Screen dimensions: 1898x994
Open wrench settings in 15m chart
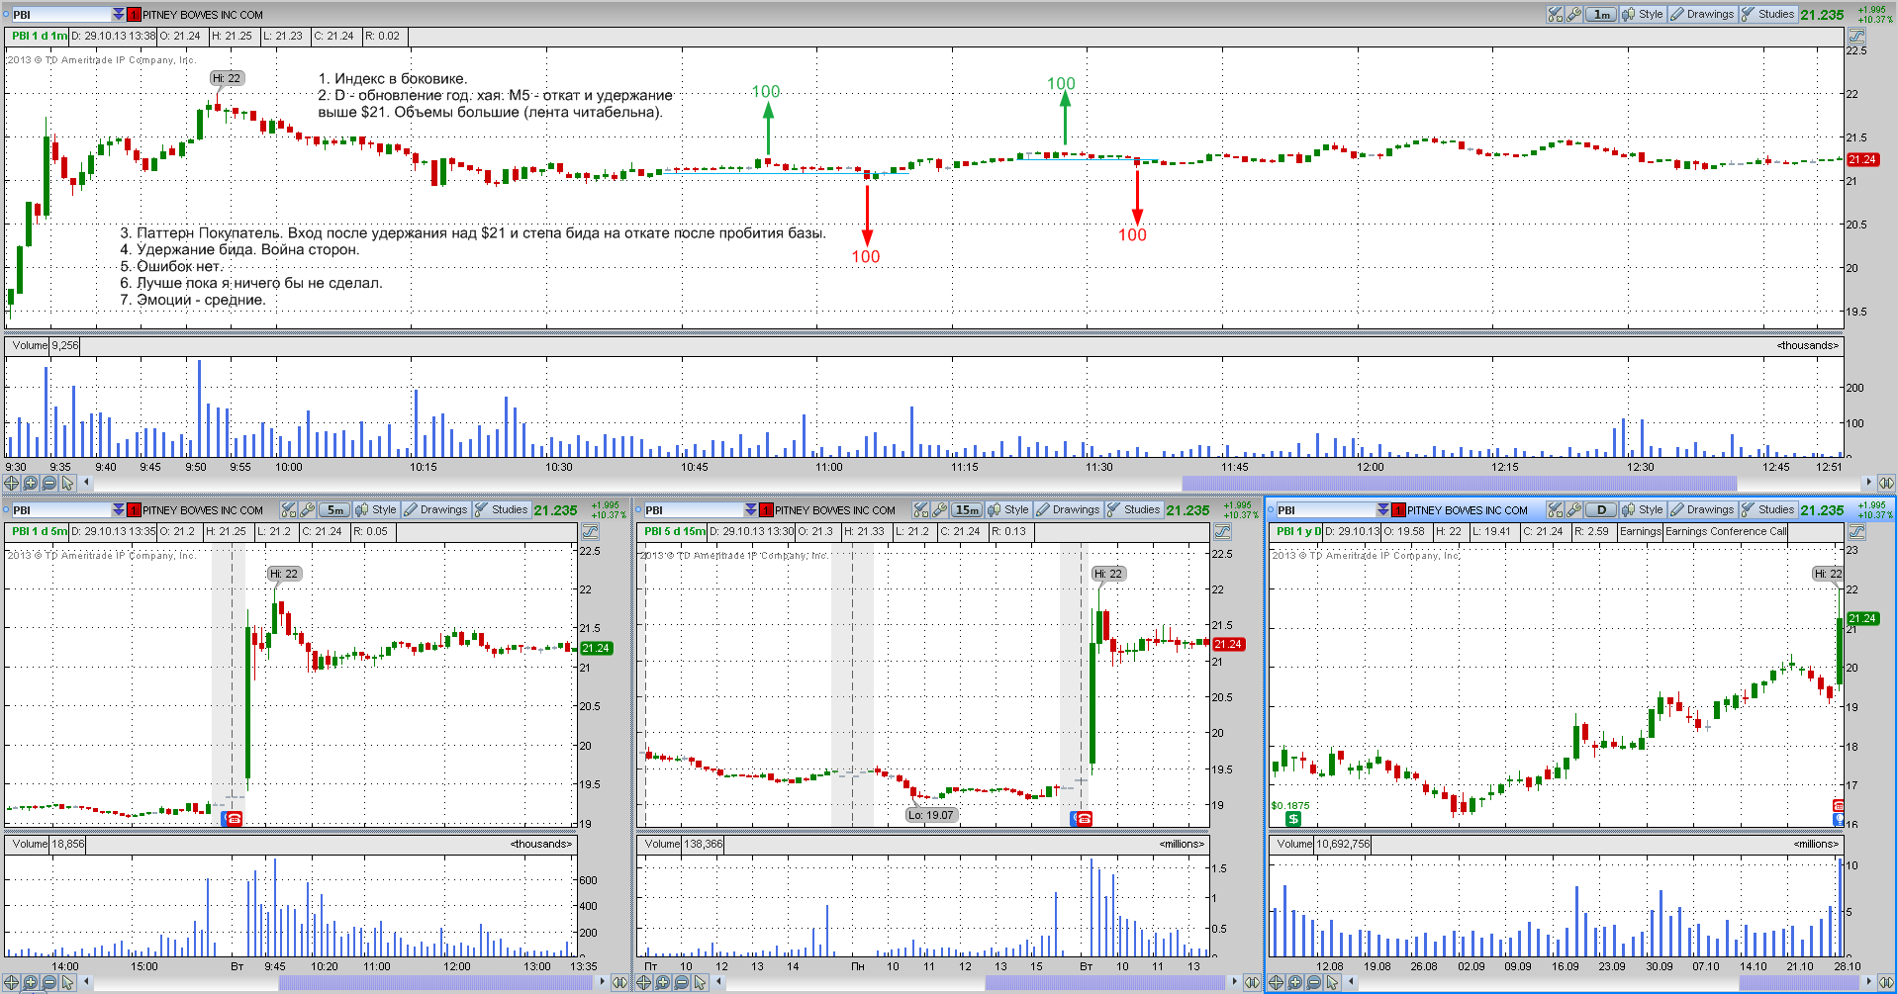pyautogui.click(x=939, y=509)
